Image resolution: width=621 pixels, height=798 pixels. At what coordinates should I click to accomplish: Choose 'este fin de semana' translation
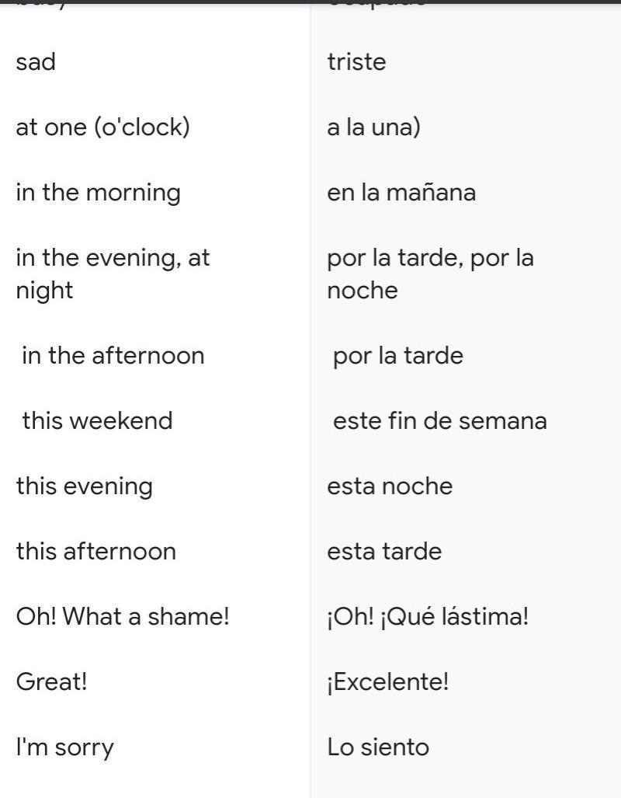[440, 421]
